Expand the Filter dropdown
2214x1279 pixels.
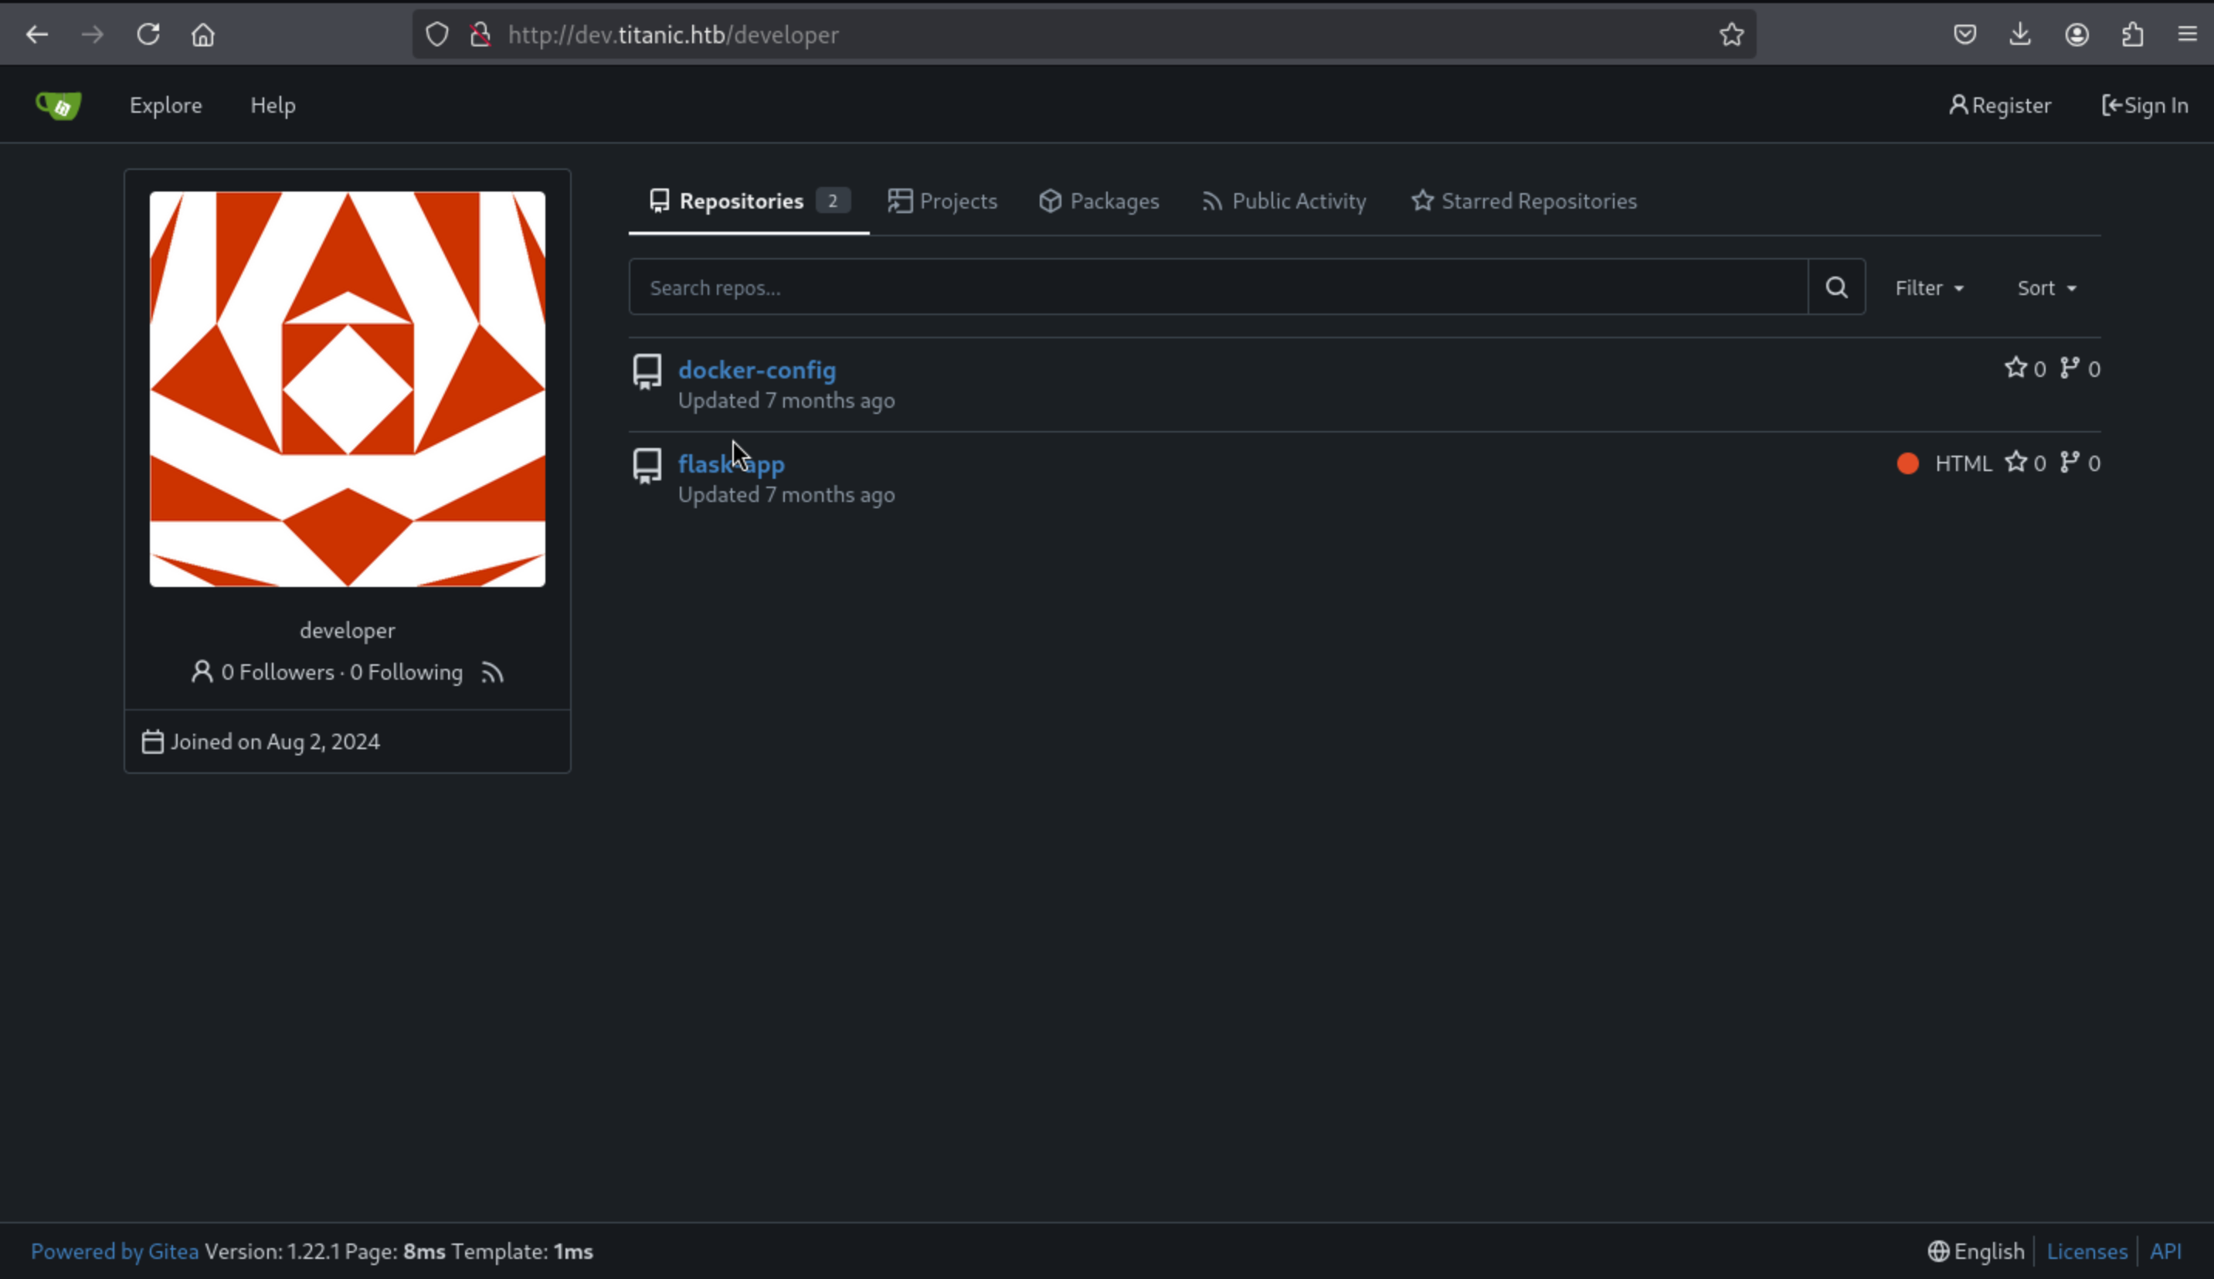pyautogui.click(x=1928, y=288)
